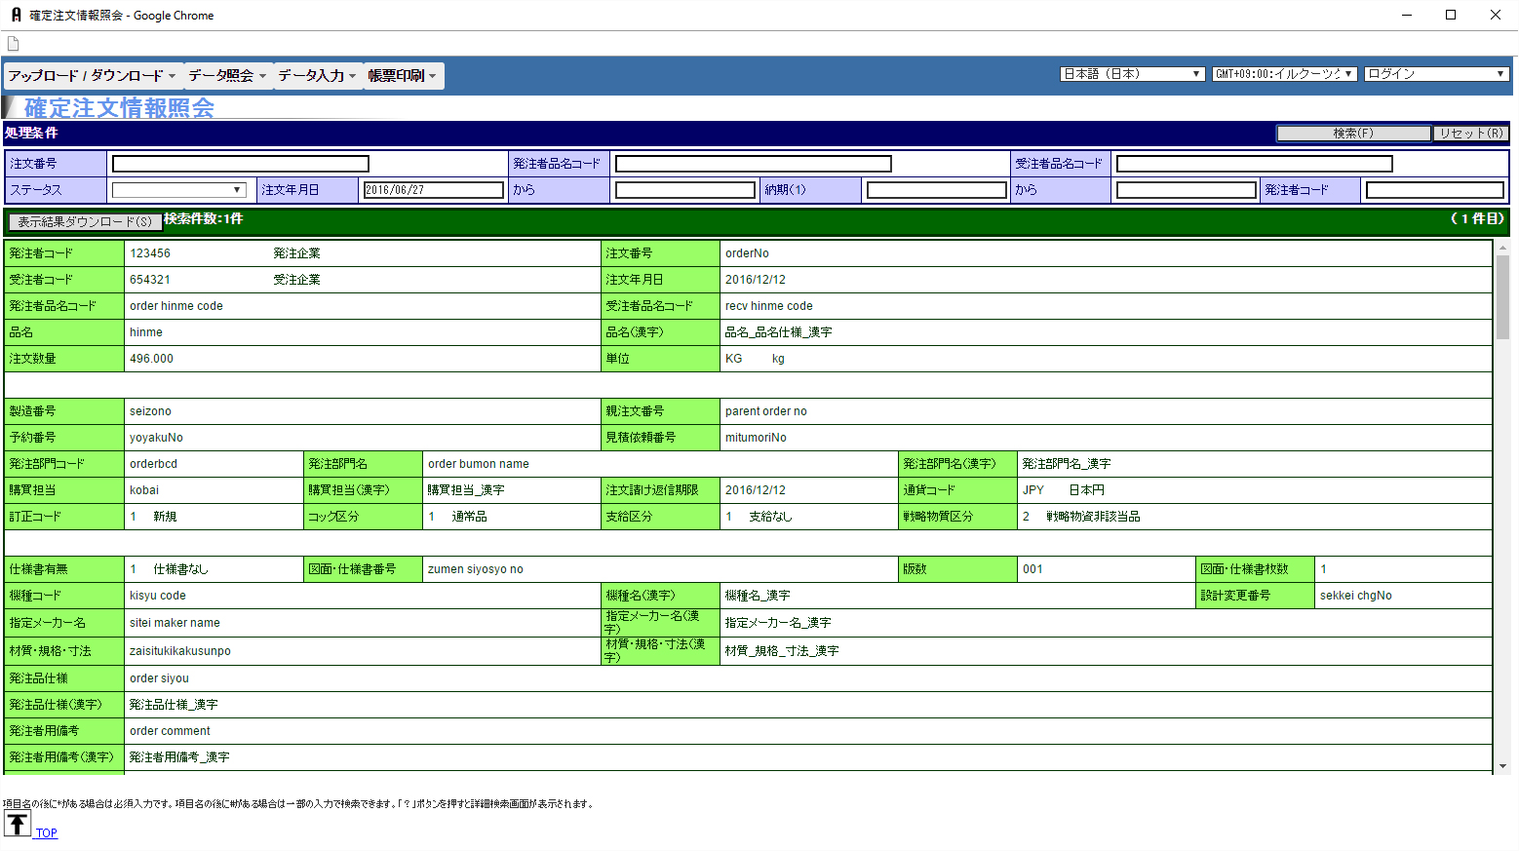
Task: Click the vertical scrollbar thumb
Action: click(x=1502, y=297)
